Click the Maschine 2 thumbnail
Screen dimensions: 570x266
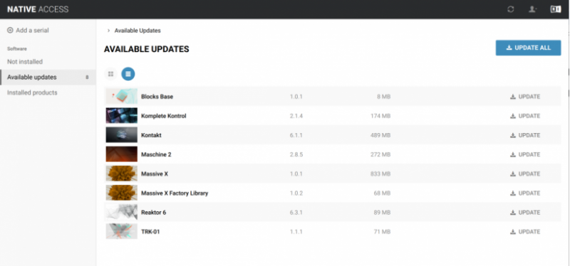point(122,154)
